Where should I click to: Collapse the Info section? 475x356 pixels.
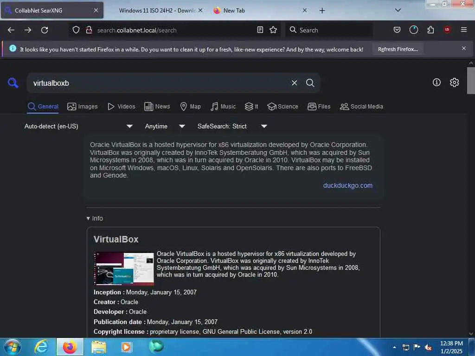point(95,218)
